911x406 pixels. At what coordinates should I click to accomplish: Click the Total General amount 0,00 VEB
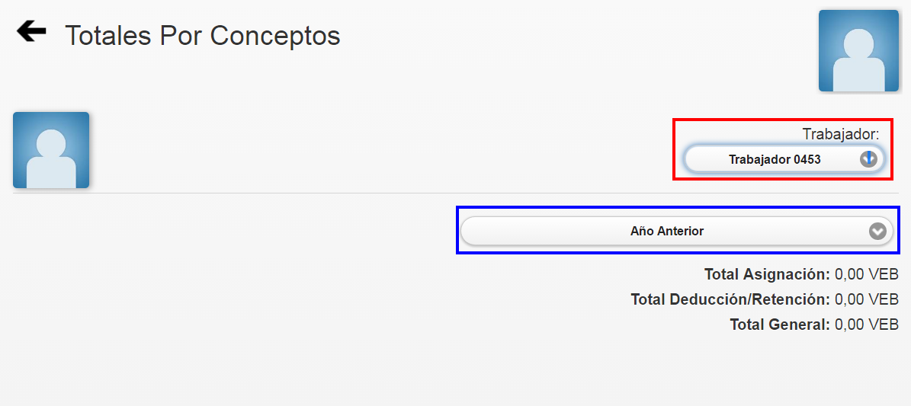tap(867, 324)
